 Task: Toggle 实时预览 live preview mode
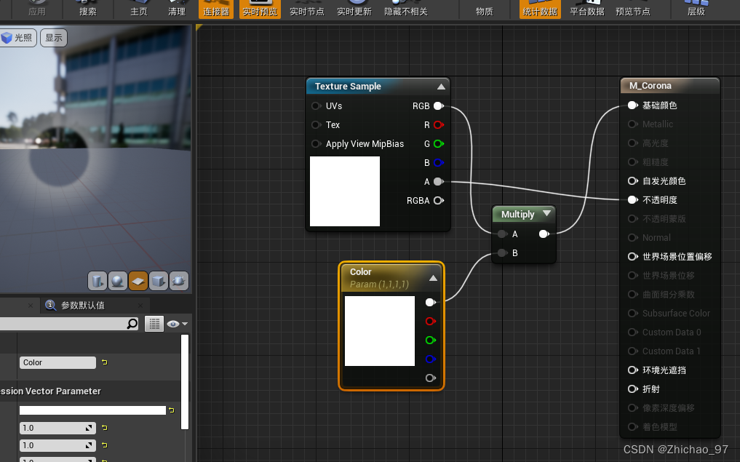260,9
